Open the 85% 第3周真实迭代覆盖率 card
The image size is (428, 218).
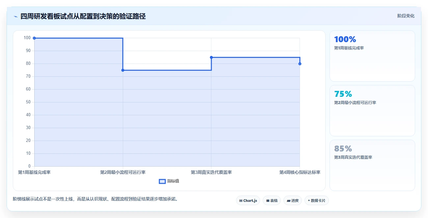click(x=372, y=165)
